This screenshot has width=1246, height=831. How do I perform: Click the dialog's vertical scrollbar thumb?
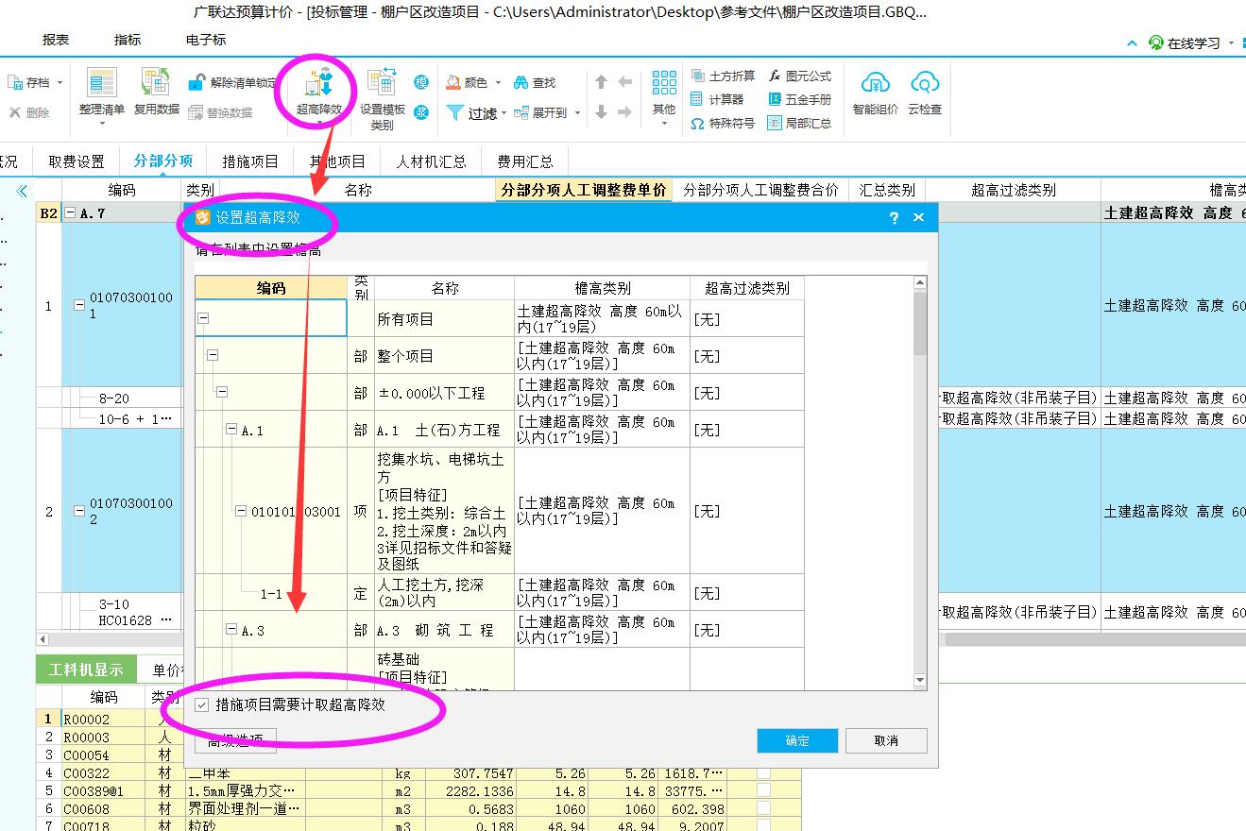(920, 322)
